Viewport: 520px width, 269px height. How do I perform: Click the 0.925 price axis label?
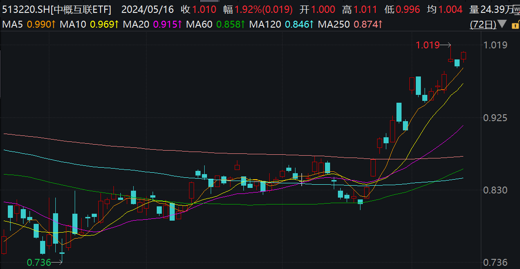tap(495, 117)
